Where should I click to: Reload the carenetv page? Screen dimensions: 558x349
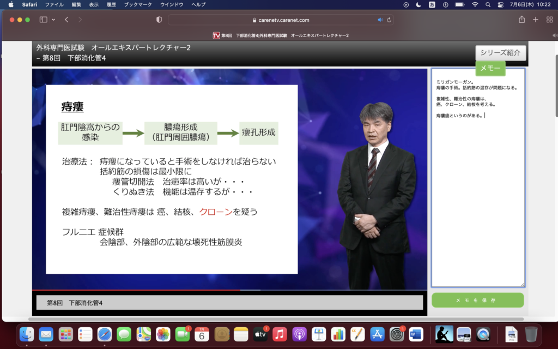tap(389, 20)
